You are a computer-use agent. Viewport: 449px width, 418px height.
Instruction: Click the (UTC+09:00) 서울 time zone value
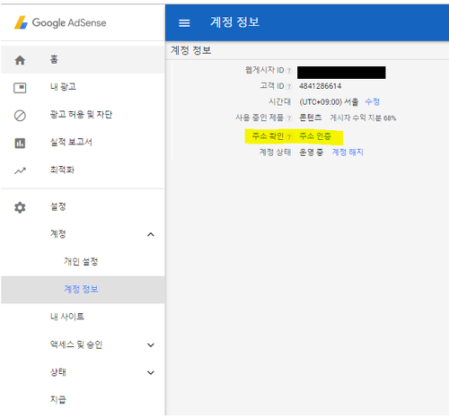tap(329, 102)
